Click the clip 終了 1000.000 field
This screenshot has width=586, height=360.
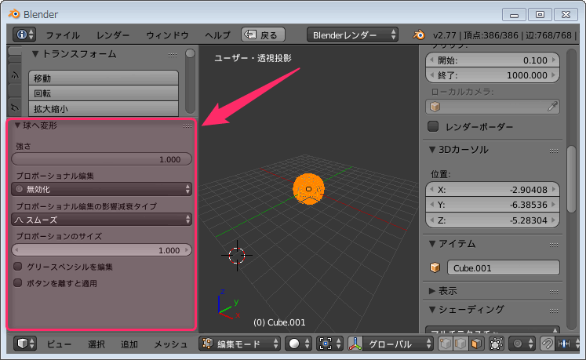(x=493, y=75)
